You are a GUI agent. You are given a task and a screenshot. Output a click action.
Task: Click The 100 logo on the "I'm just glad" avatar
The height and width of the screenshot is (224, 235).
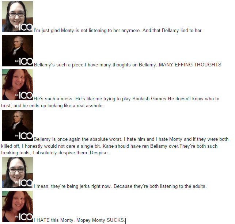(x=24, y=27)
